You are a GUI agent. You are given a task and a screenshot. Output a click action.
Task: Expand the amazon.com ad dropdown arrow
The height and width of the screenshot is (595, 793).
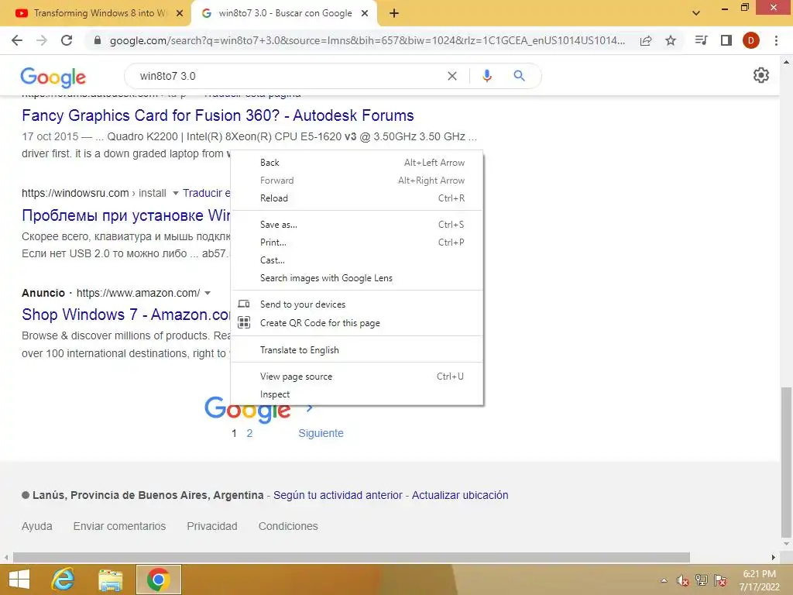click(208, 294)
